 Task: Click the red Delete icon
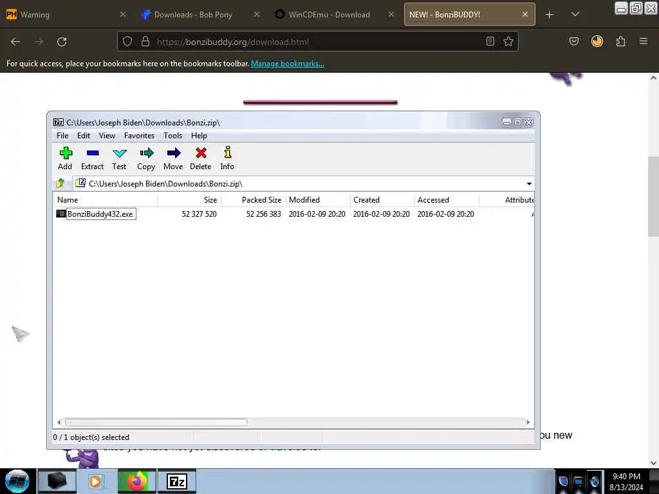(x=201, y=158)
